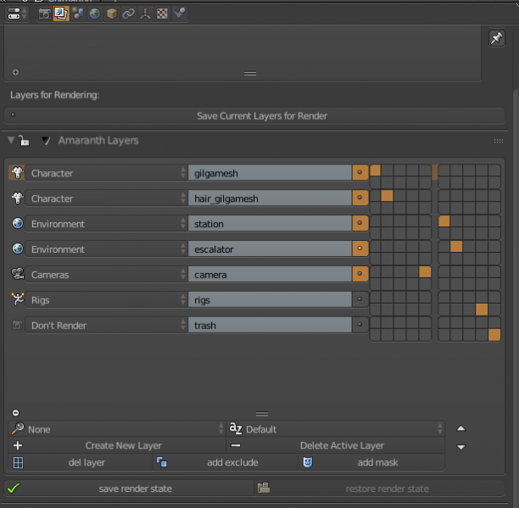Click the world icon of escalator row
The height and width of the screenshot is (508, 519).
[18, 248]
